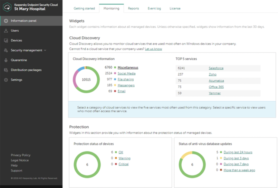Open the Zoho service link
Viewport: 278px width, 188px height.
212,74
